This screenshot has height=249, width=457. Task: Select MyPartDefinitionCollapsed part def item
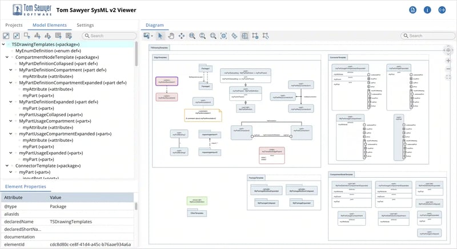pyautogui.click(x=58, y=64)
